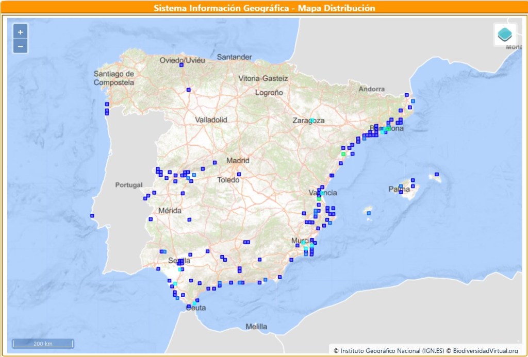Click the marker on Menorca island
The height and width of the screenshot is (357, 528).
tap(437, 175)
